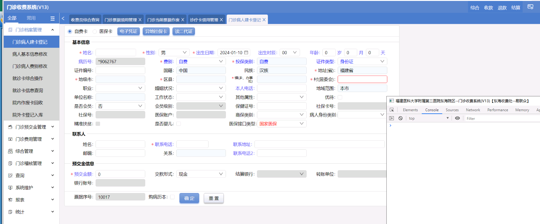The image size is (540, 224).
Task: Click the 电子凭证 button
Action: [128, 31]
